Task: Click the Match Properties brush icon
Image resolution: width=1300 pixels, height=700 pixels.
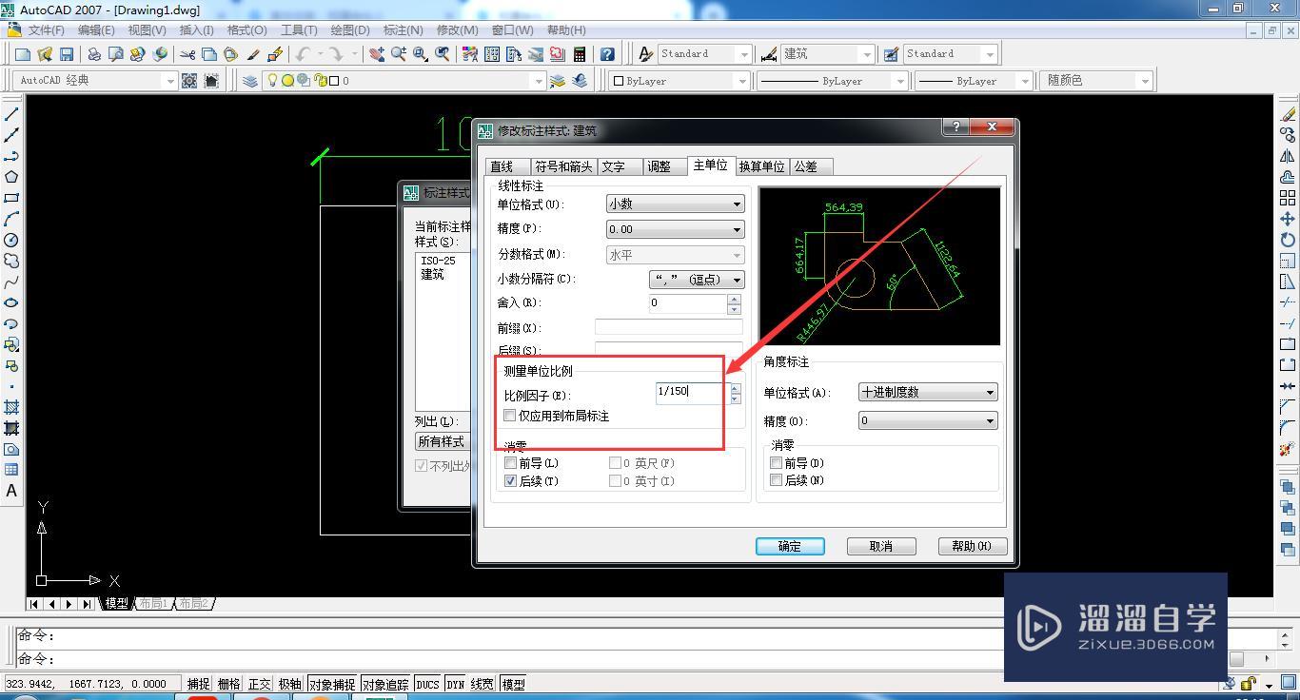Action: coord(253,54)
